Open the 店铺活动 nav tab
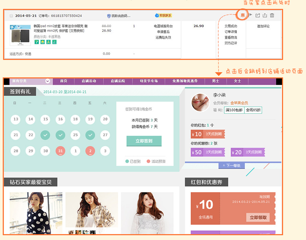306x240 pixels. pos(89,81)
